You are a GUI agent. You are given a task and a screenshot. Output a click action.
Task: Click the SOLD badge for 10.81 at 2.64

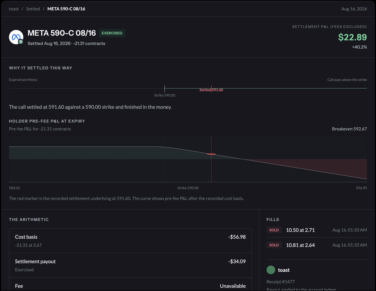[x=274, y=245]
